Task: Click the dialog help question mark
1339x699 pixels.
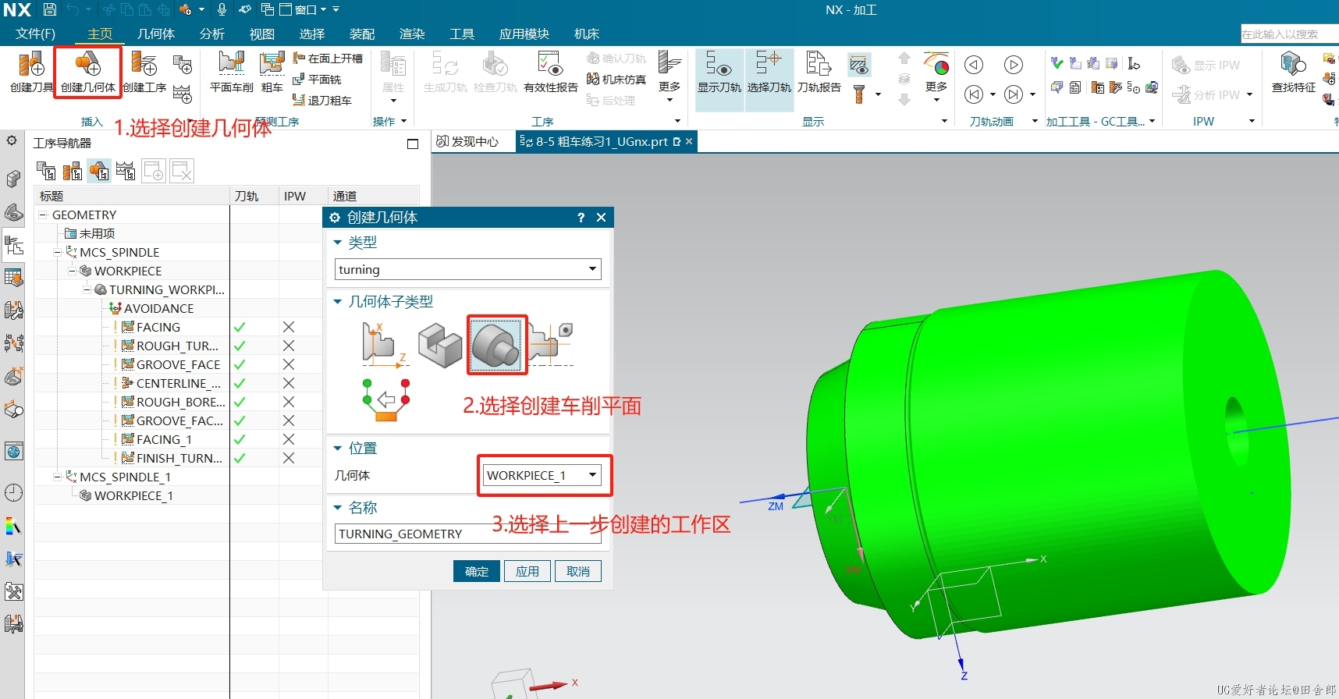Action: pos(581,218)
